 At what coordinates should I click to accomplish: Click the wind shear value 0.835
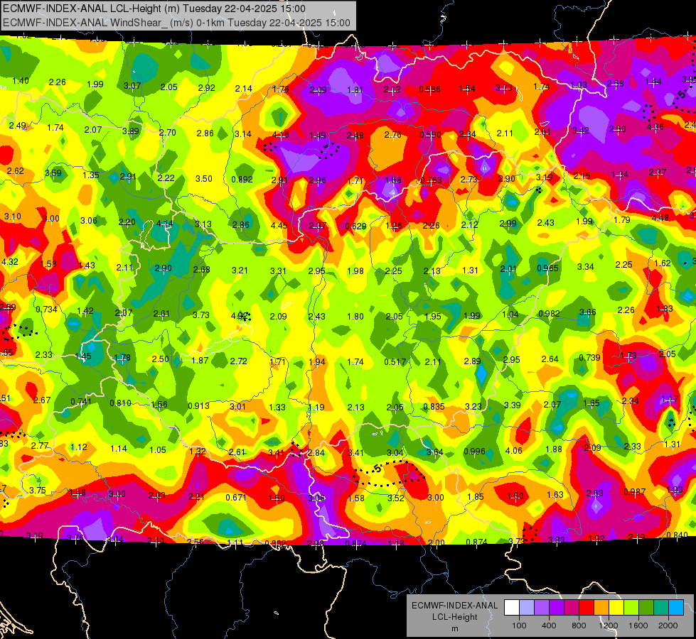click(434, 407)
